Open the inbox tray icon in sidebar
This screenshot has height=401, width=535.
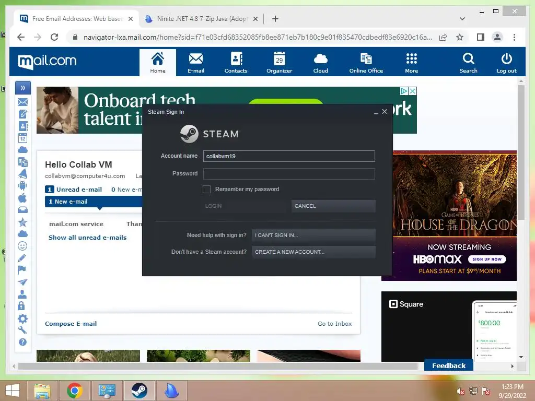click(x=23, y=210)
